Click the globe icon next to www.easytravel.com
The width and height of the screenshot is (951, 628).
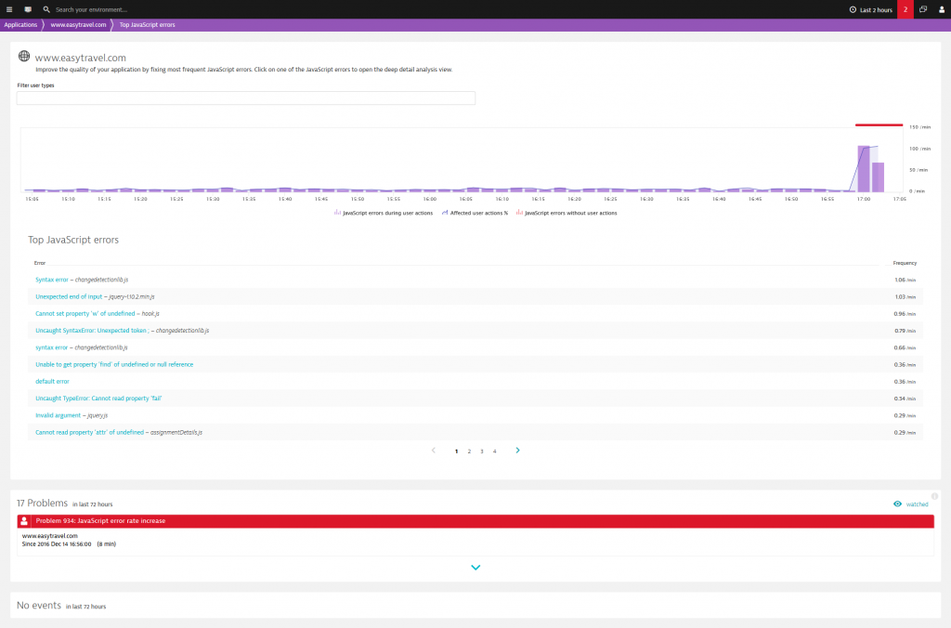pyautogui.click(x=23, y=56)
